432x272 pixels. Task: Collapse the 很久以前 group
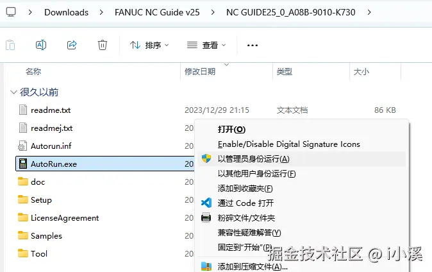point(13,92)
